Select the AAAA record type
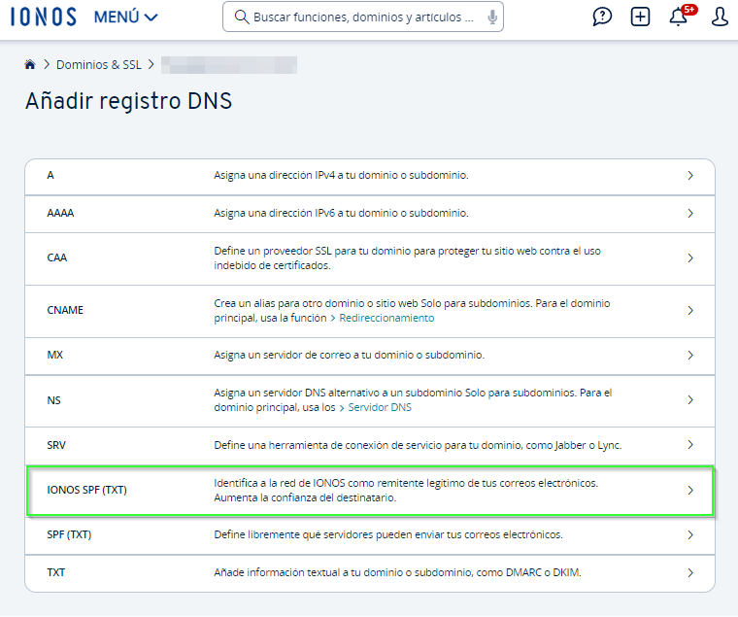This screenshot has height=617, width=738. [x=370, y=214]
